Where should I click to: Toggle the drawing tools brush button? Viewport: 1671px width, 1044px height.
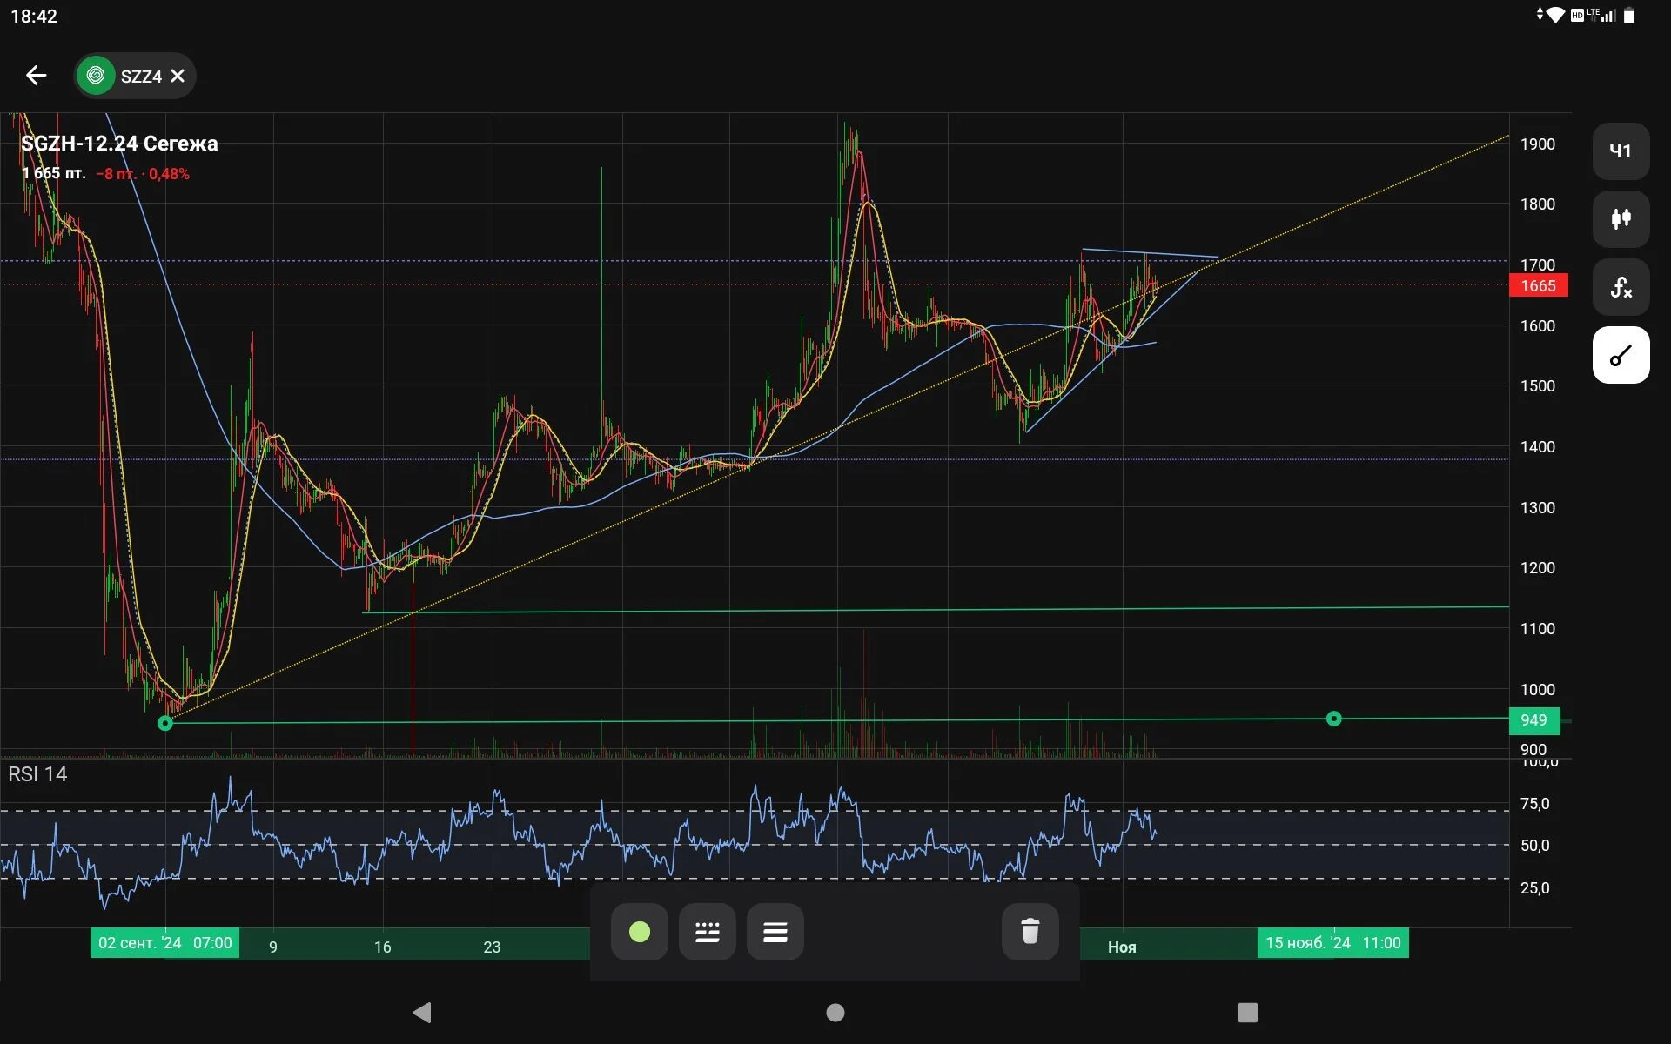coord(1621,355)
